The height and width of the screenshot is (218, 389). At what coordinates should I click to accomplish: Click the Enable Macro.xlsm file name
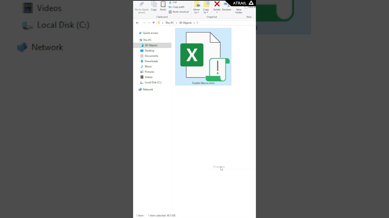203,83
